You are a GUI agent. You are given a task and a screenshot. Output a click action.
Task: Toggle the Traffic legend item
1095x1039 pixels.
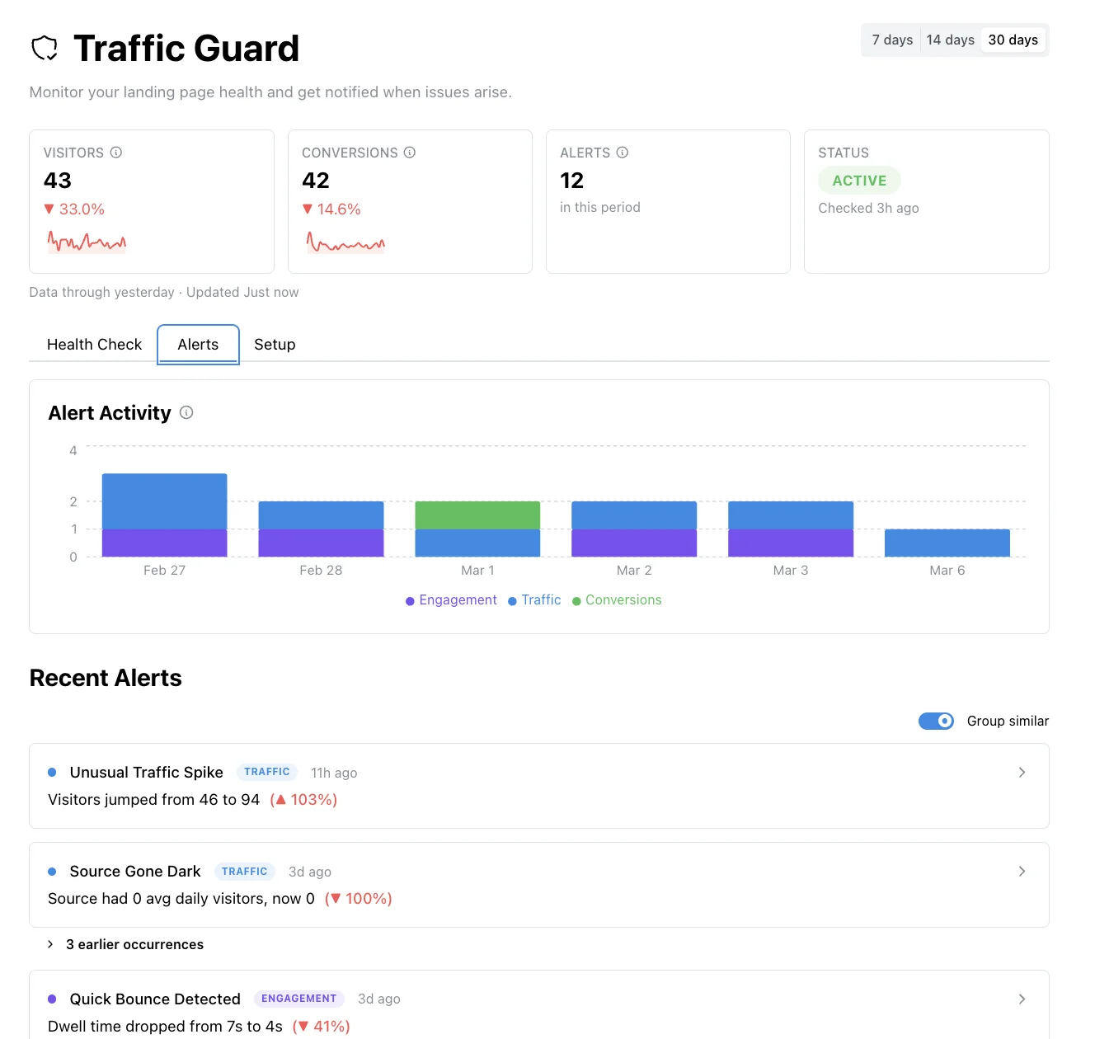coord(534,599)
